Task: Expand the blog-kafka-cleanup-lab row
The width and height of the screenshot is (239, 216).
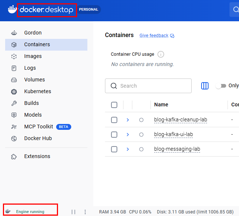Action: coord(128,120)
